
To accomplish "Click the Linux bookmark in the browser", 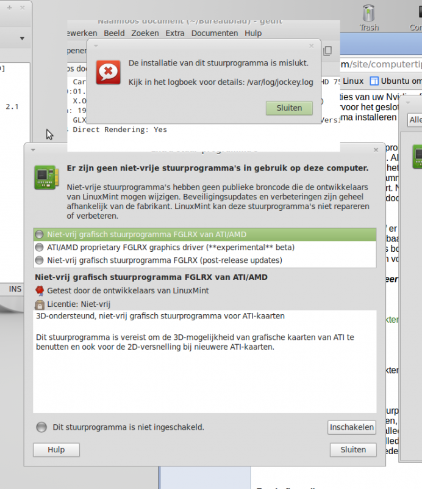I will (x=353, y=81).
